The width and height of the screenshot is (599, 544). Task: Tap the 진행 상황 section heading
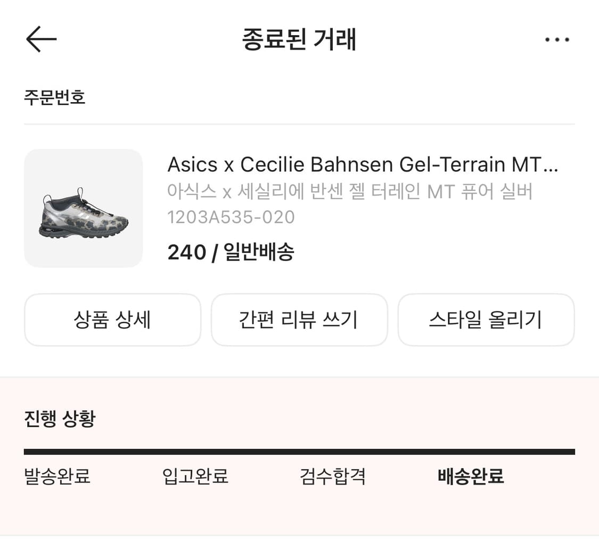59,419
